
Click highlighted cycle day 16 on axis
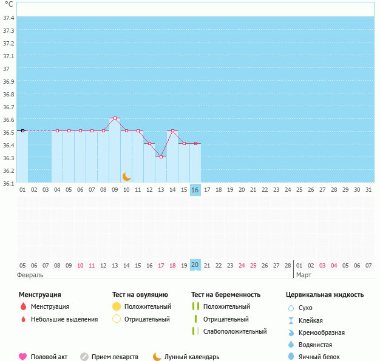click(195, 190)
